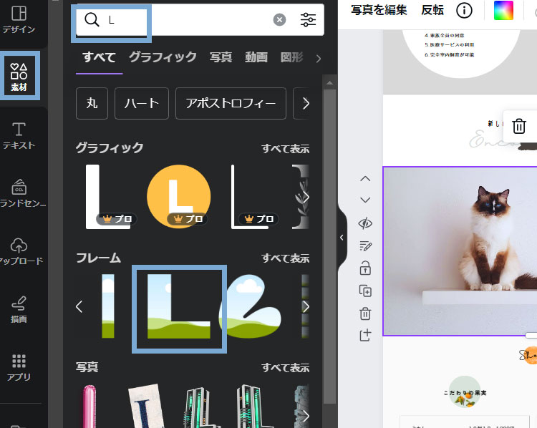Open the アプリ (Apps) panel
This screenshot has height=428, width=537.
click(x=19, y=368)
